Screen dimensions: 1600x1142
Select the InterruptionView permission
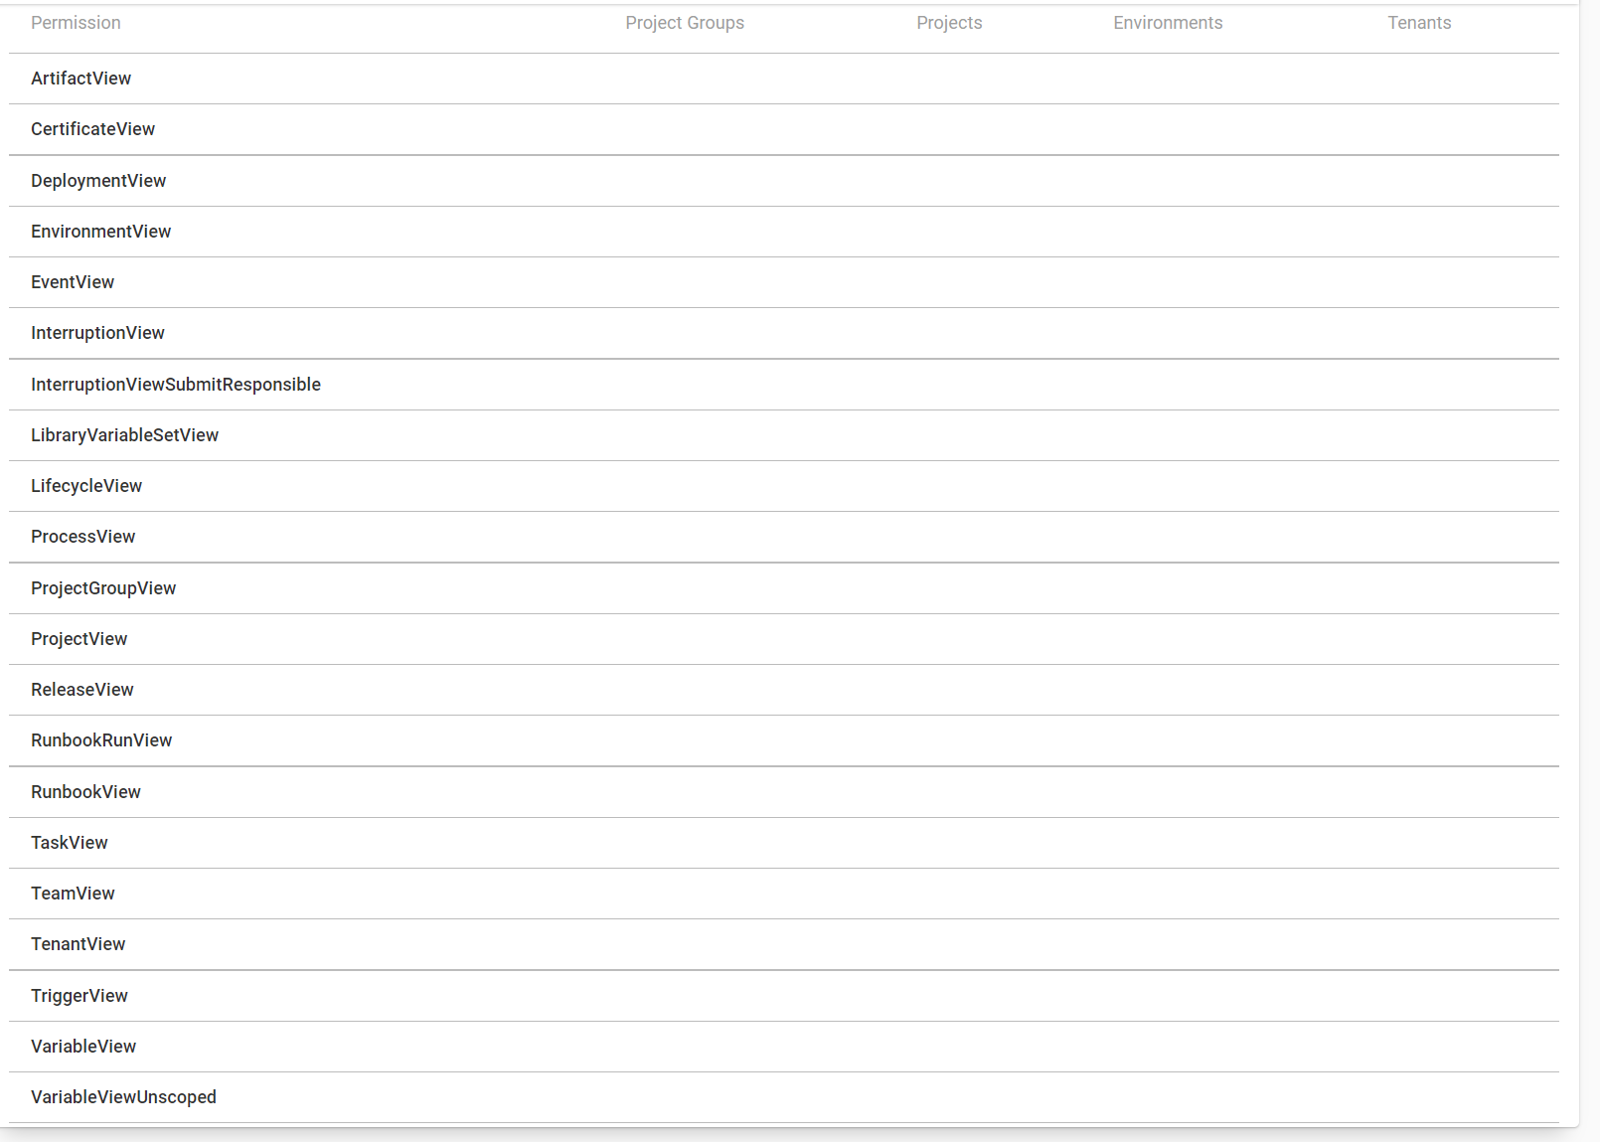coord(97,333)
